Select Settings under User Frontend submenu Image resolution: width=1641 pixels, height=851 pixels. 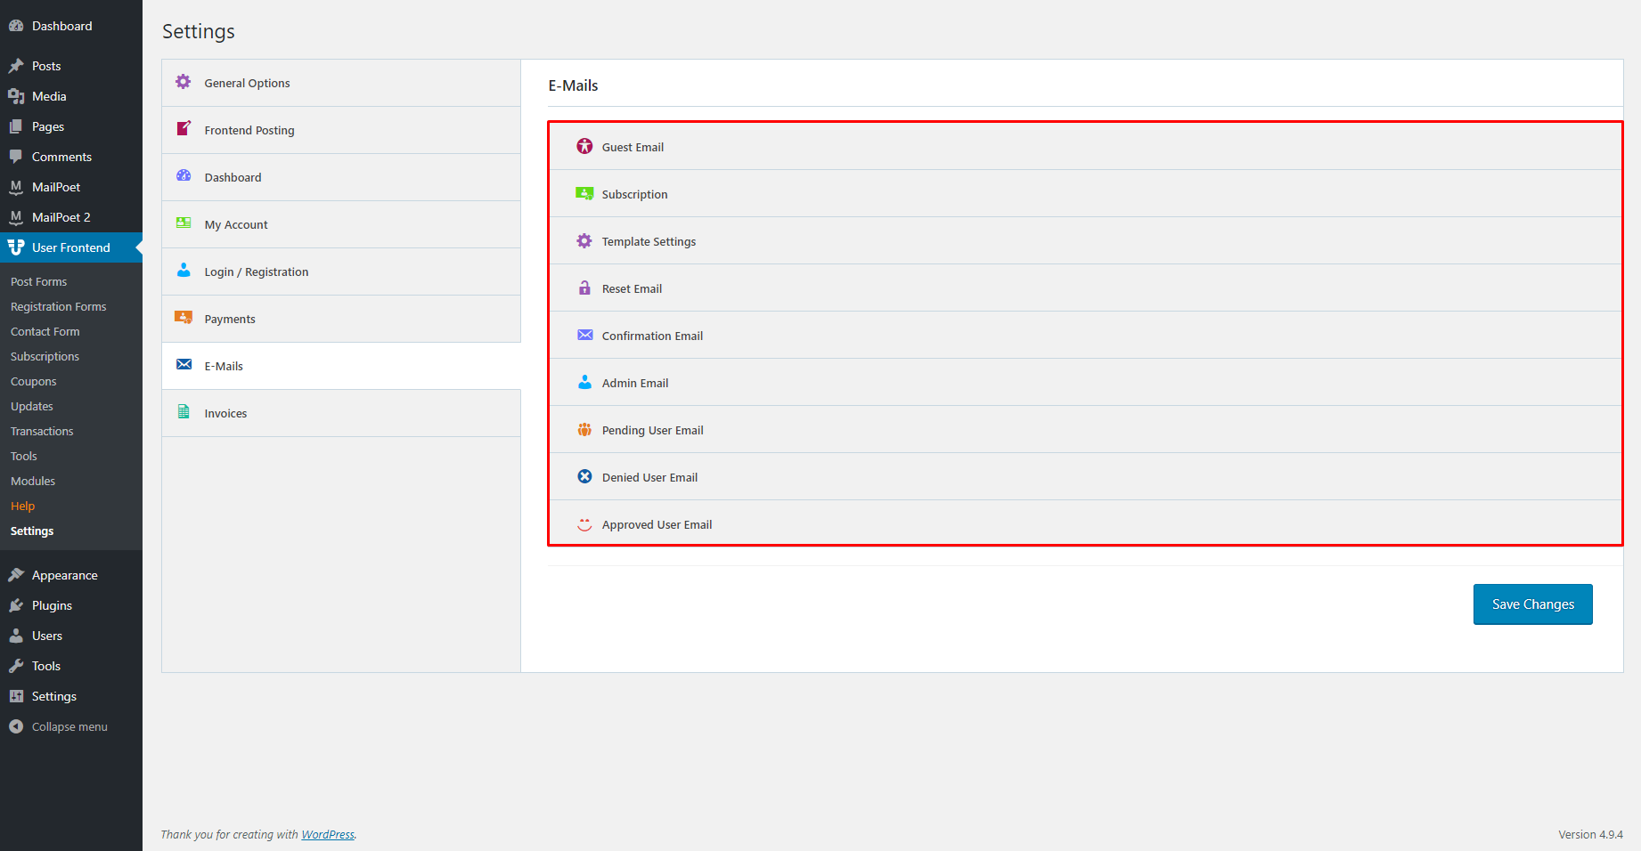tap(32, 531)
